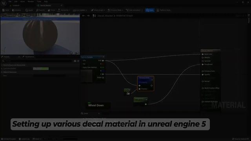Click the Normal input pin

tap(203, 81)
